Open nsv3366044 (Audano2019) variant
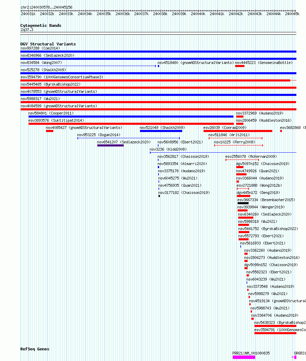Image resolution: width=306 pixels, height=361 pixels. (x=260, y=178)
